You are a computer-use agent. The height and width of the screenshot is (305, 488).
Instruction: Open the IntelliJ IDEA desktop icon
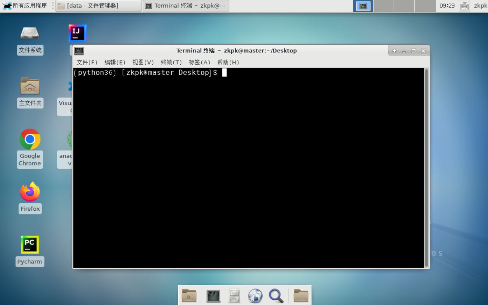click(x=77, y=34)
